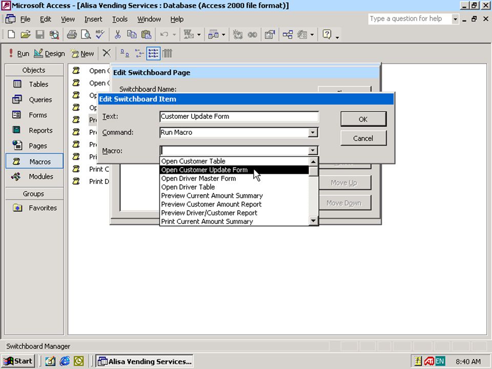492x369 pixels.
Task: Click the New database toolbar icon
Action: (11, 34)
